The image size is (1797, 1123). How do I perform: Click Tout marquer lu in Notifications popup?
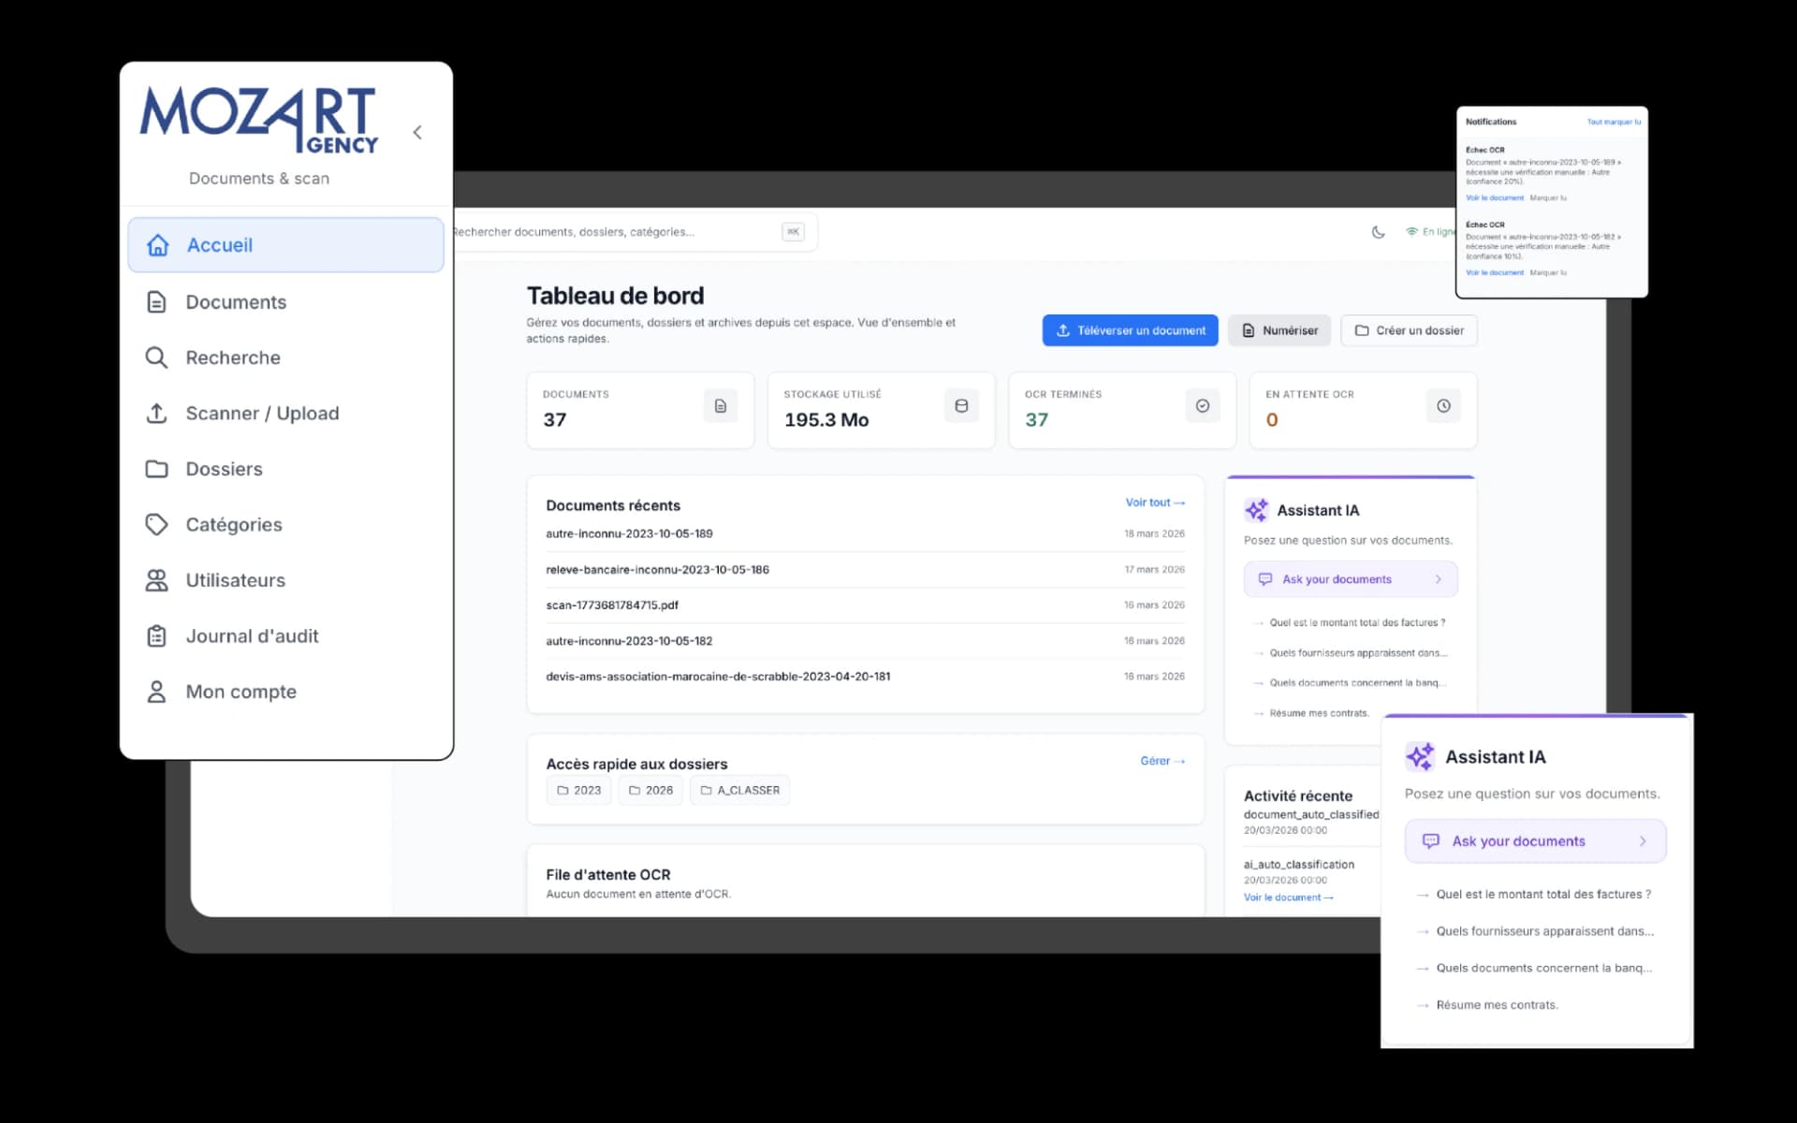tap(1614, 122)
